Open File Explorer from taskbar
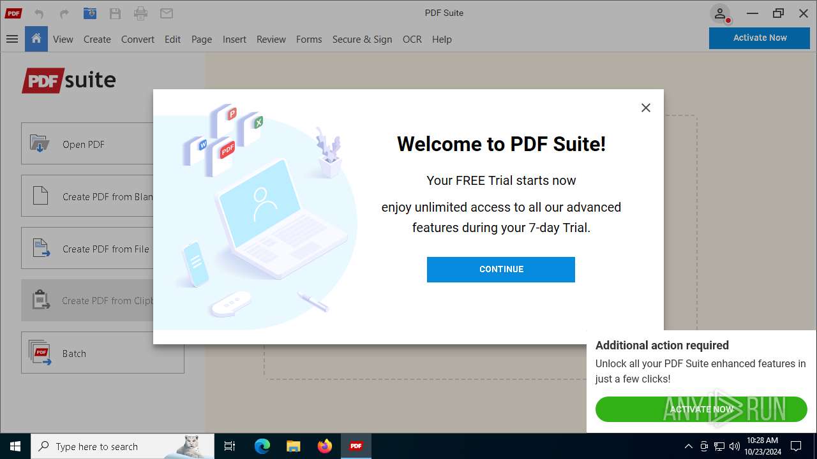The image size is (817, 459). (x=293, y=446)
